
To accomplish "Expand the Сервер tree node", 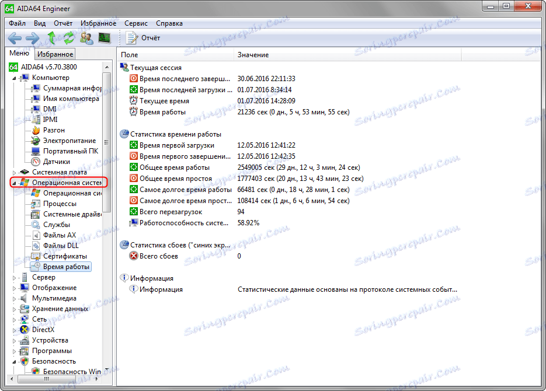I will click(14, 278).
